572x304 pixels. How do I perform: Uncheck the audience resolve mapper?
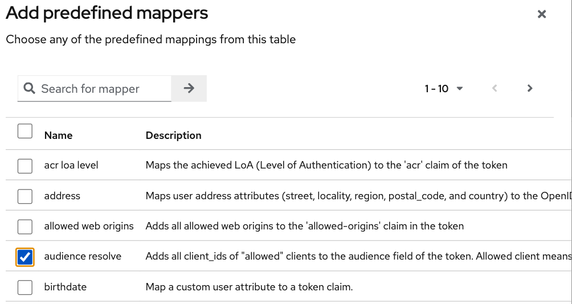click(25, 257)
